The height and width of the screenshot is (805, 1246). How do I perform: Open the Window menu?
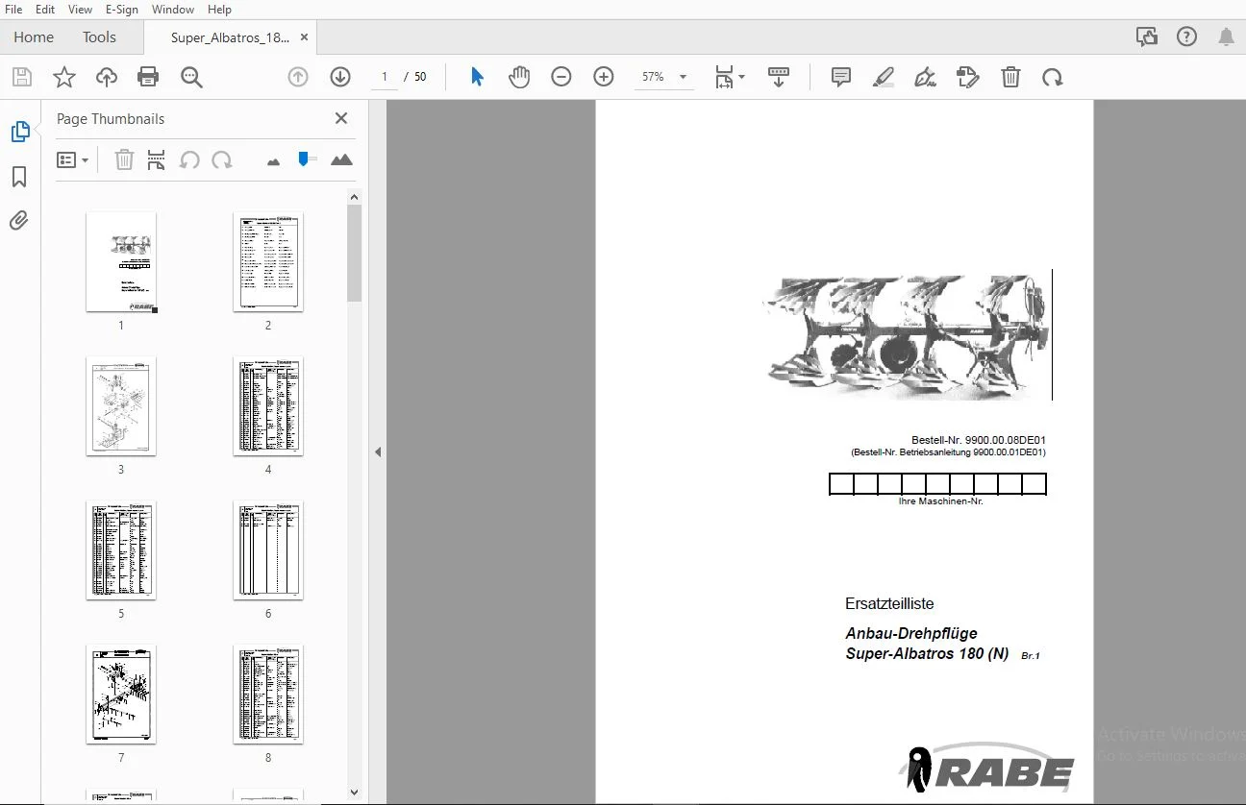pos(173,9)
